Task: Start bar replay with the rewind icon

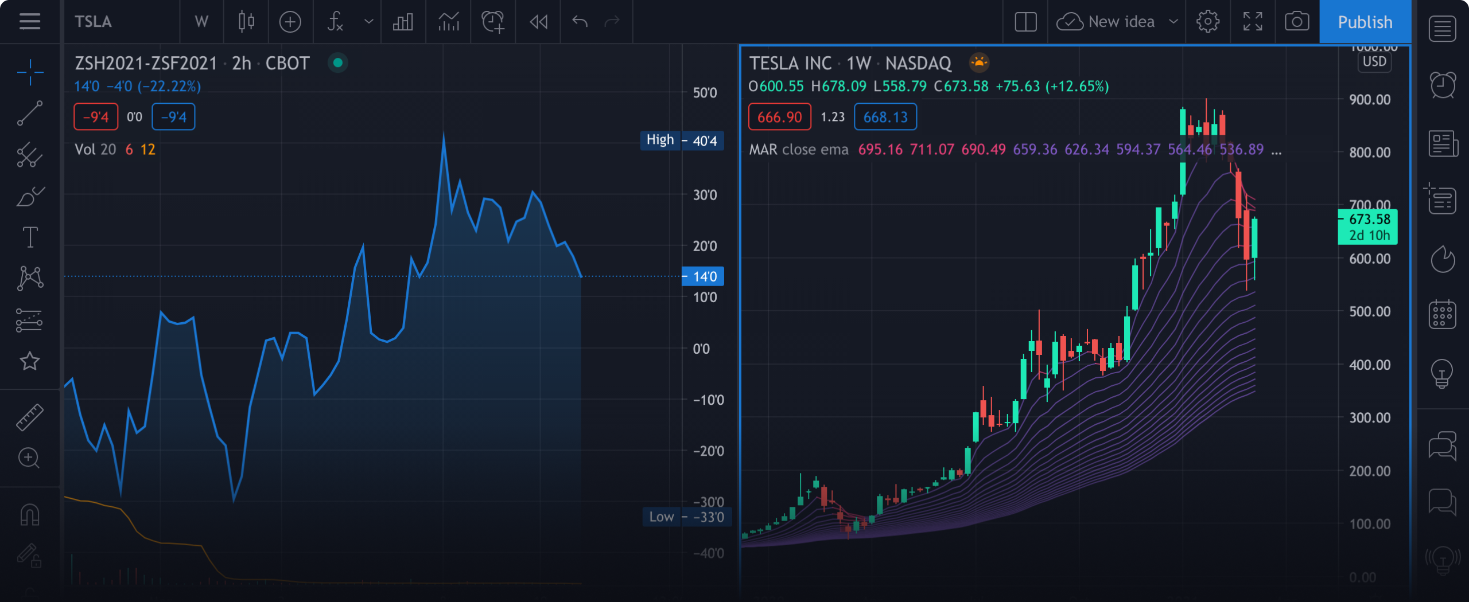Action: 538,22
